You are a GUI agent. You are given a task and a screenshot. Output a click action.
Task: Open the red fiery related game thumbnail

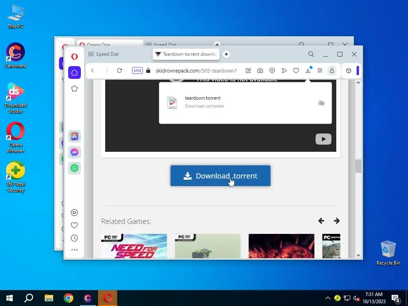tap(281, 246)
